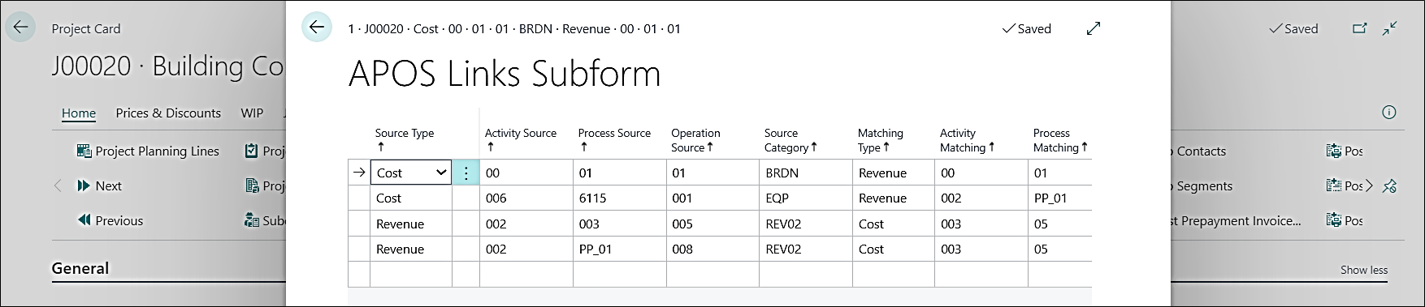Click operation source cell 008
The width and height of the screenshot is (1425, 307).
(x=712, y=249)
